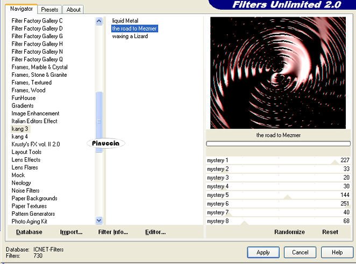Select Filter Factory Gallery G

(x=37, y=36)
